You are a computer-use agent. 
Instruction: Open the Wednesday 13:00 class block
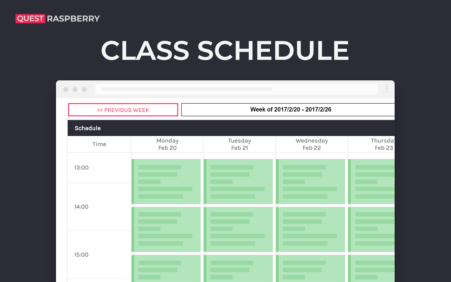tap(311, 182)
